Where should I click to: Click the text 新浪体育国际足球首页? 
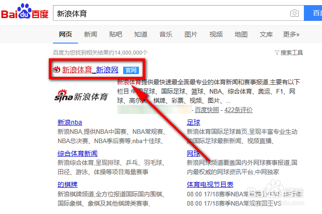242,136
